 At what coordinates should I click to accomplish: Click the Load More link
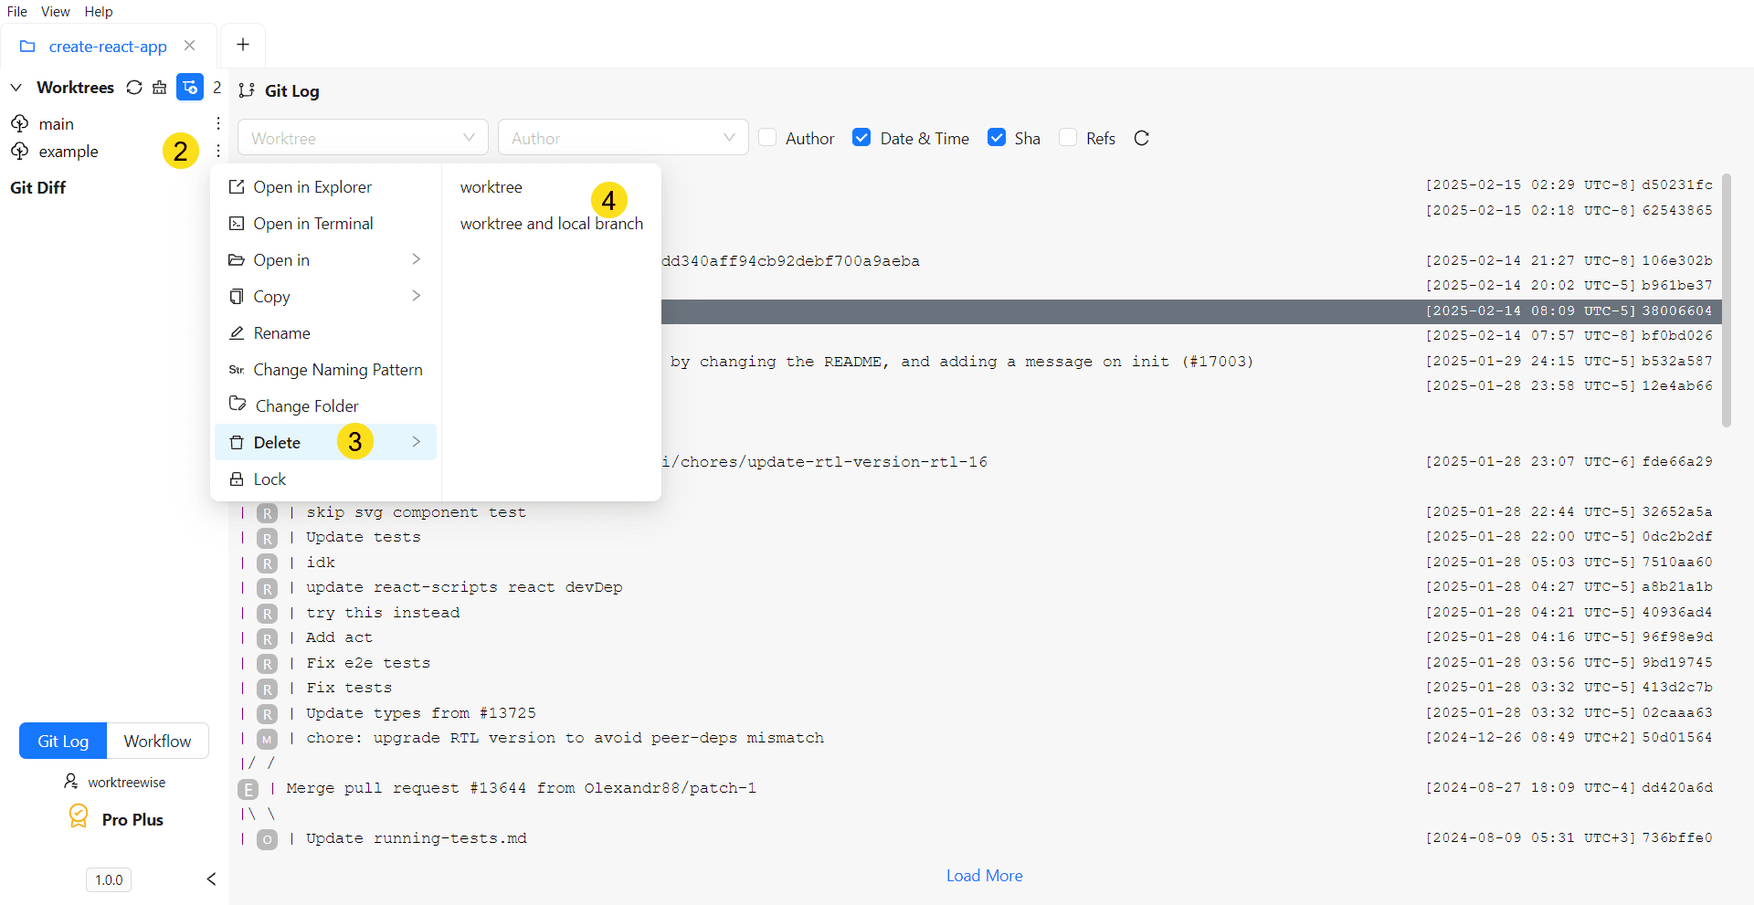pos(984,876)
